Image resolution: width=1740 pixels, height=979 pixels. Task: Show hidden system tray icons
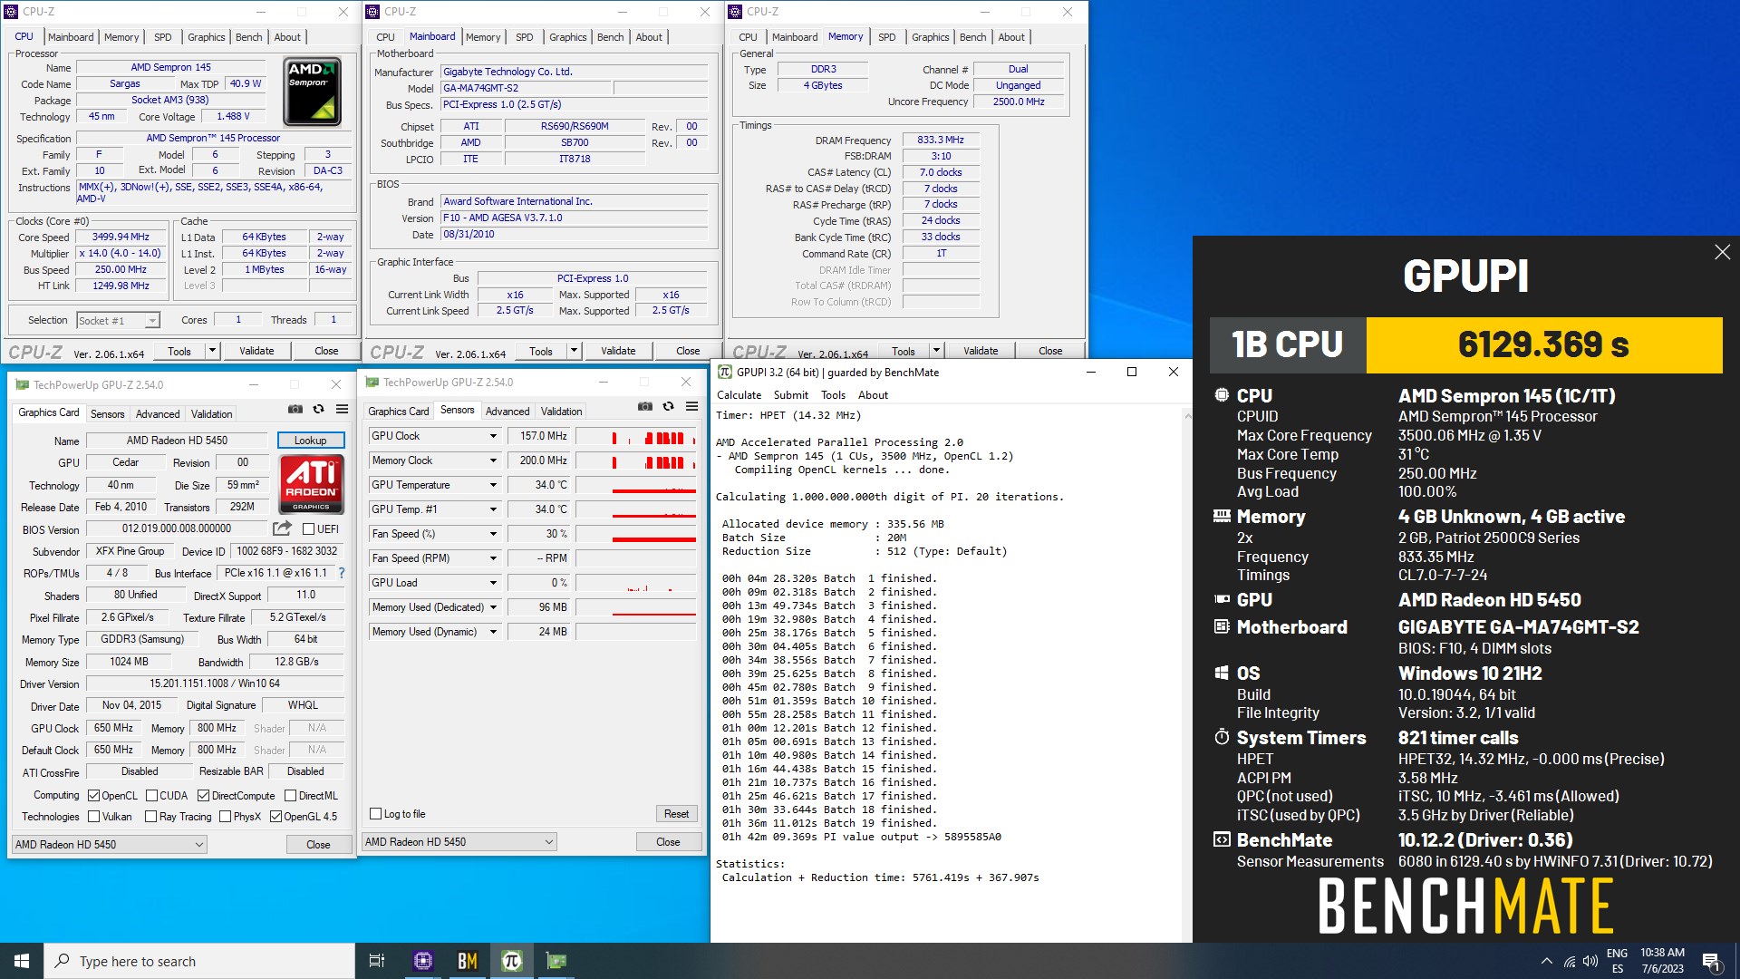[1546, 961]
